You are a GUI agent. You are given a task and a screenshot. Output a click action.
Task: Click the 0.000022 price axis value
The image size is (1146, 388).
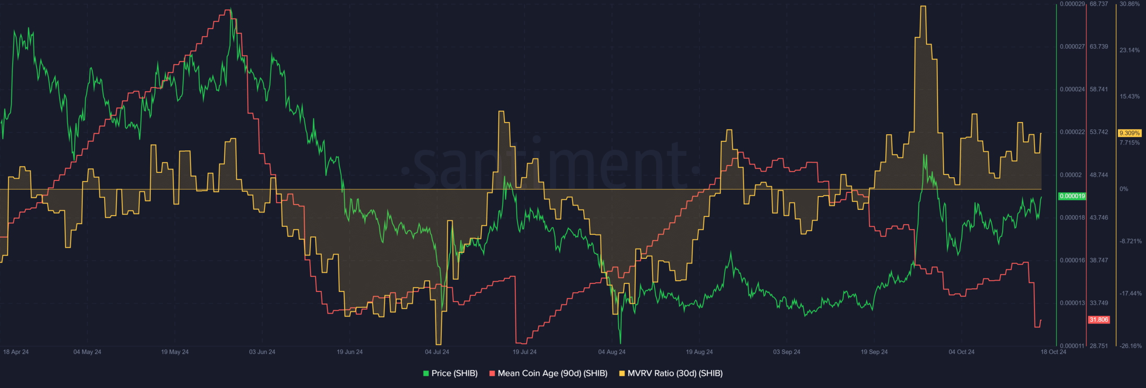coord(1072,132)
